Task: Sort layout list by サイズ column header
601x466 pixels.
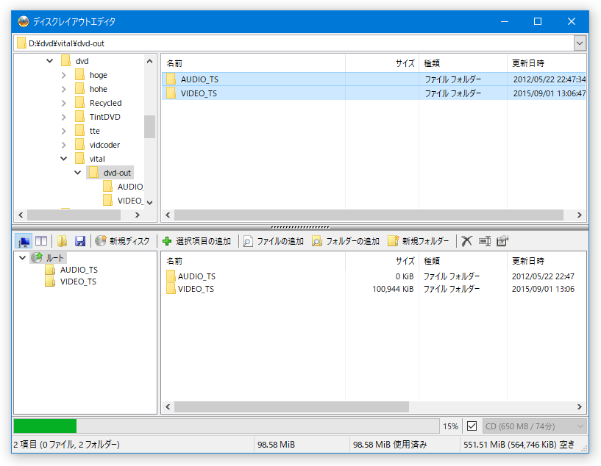Action: 382,261
